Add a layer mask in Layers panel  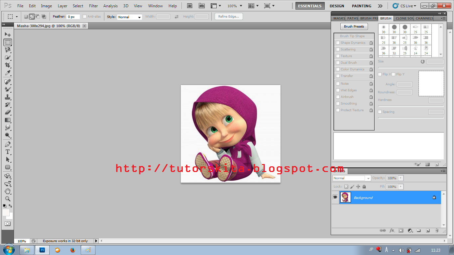click(x=401, y=230)
